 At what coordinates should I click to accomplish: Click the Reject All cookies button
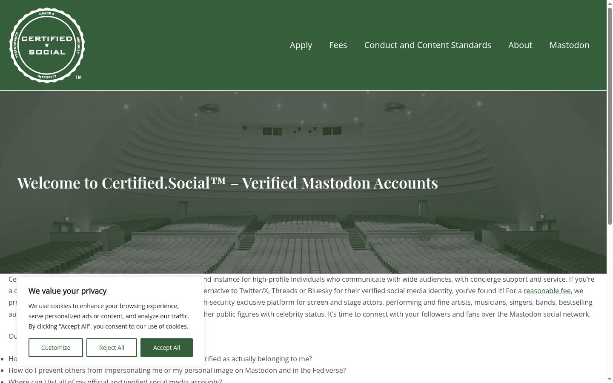(x=112, y=348)
